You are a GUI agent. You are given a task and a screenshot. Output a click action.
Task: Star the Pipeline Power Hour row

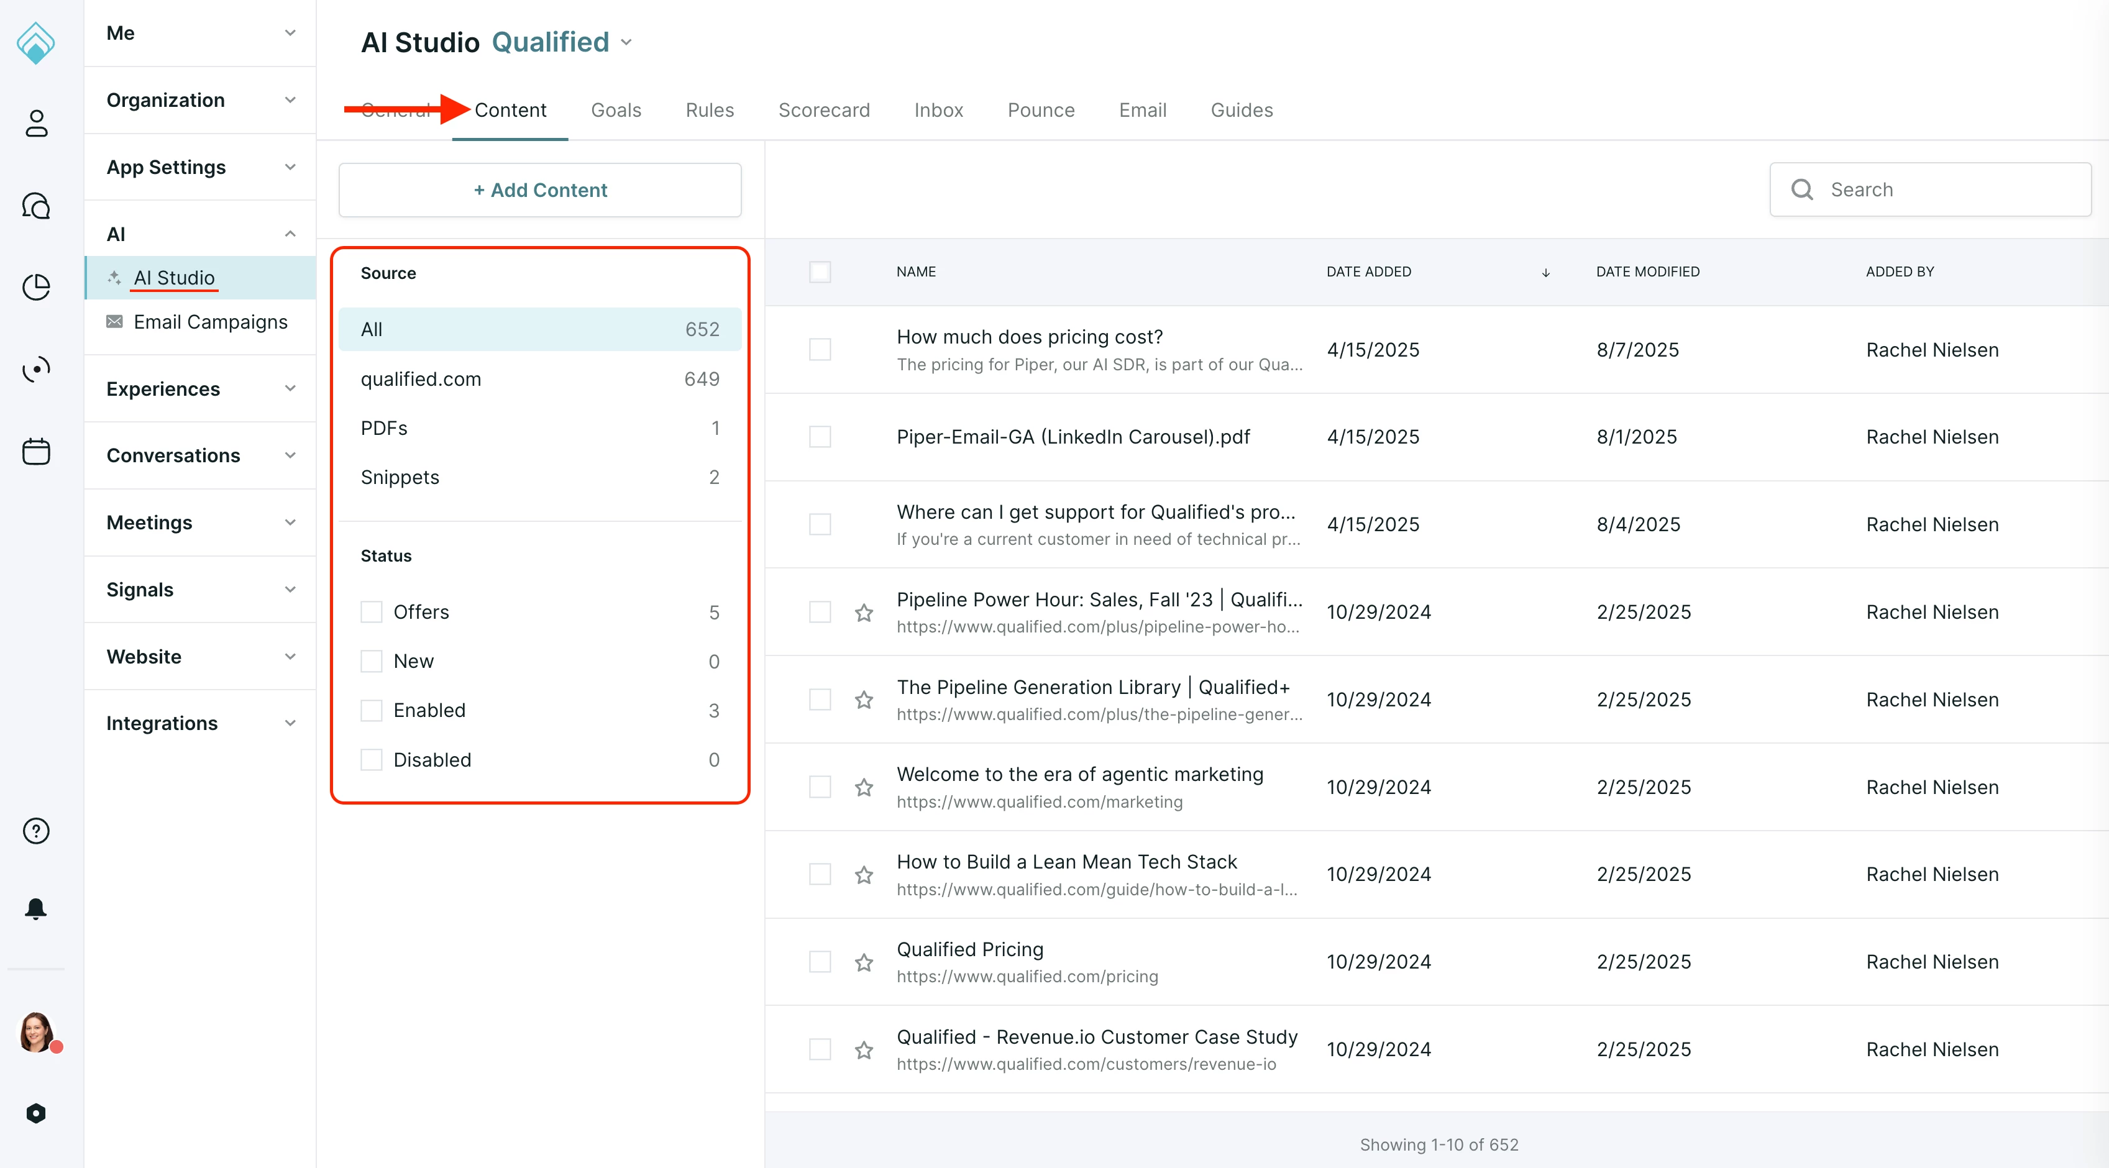coord(864,612)
